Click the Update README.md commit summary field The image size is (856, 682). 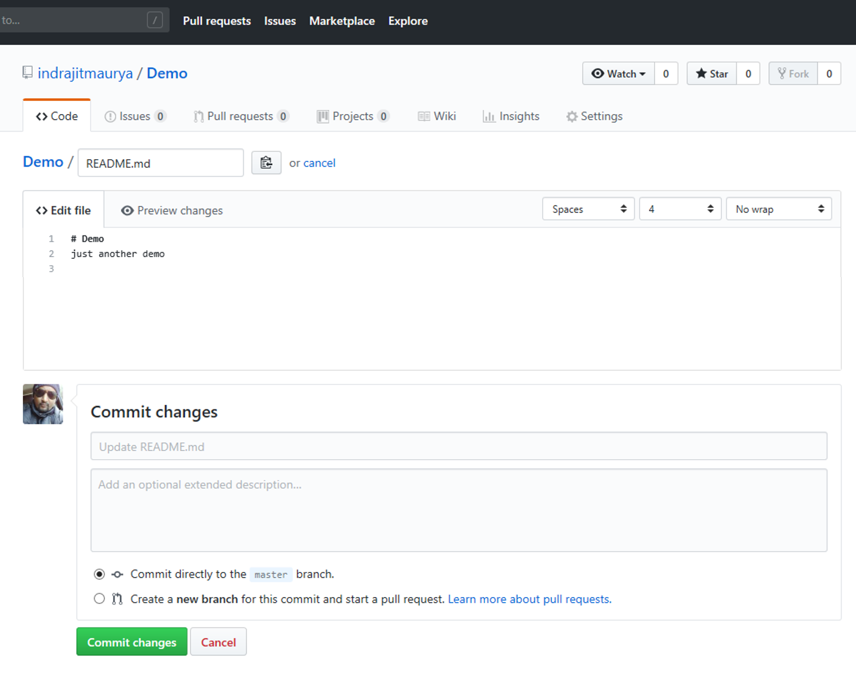[x=459, y=446]
